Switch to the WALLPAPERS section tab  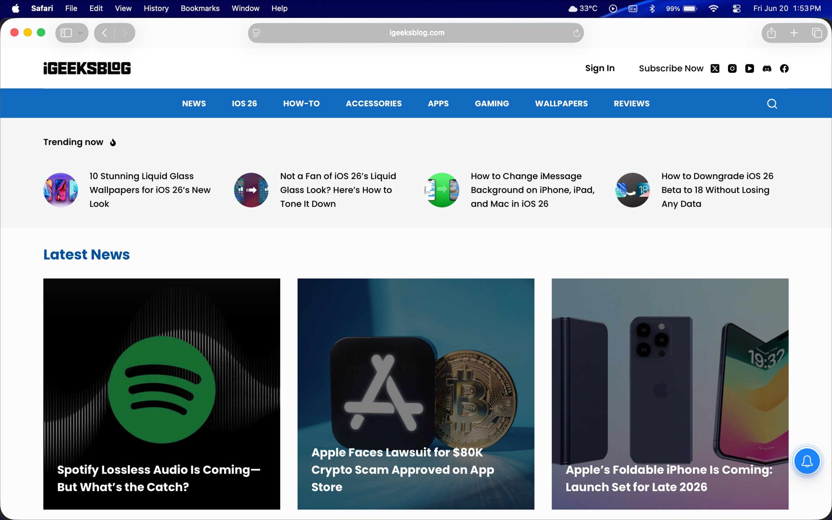561,103
